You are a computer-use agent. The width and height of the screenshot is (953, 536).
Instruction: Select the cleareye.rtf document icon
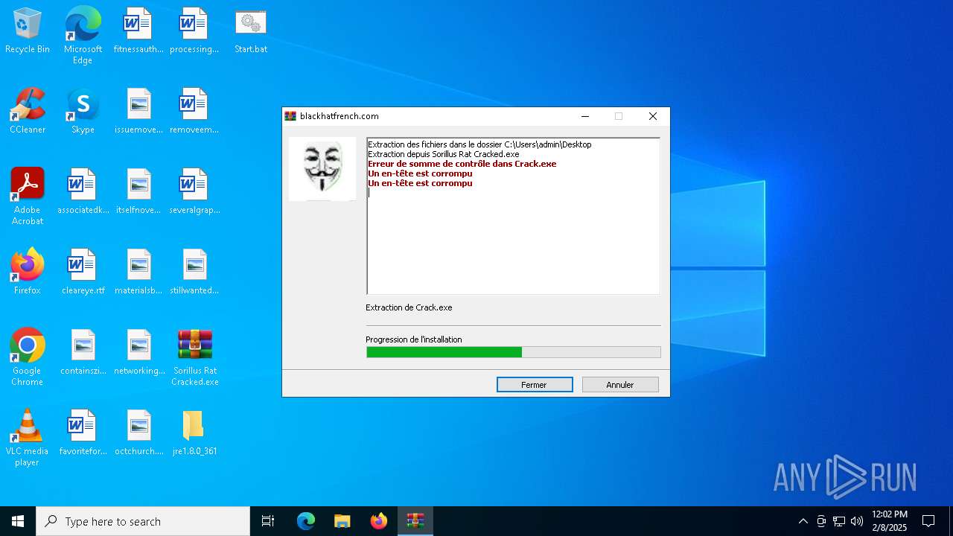click(83, 272)
